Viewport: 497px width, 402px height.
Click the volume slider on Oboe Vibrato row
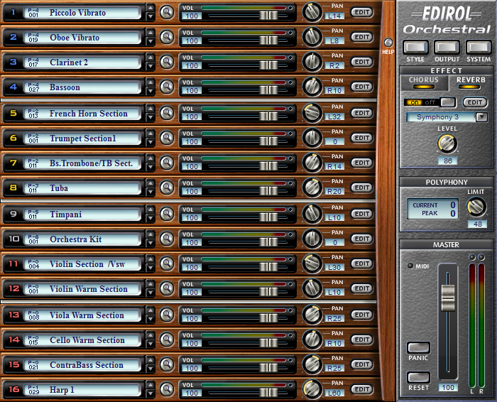[268, 40]
